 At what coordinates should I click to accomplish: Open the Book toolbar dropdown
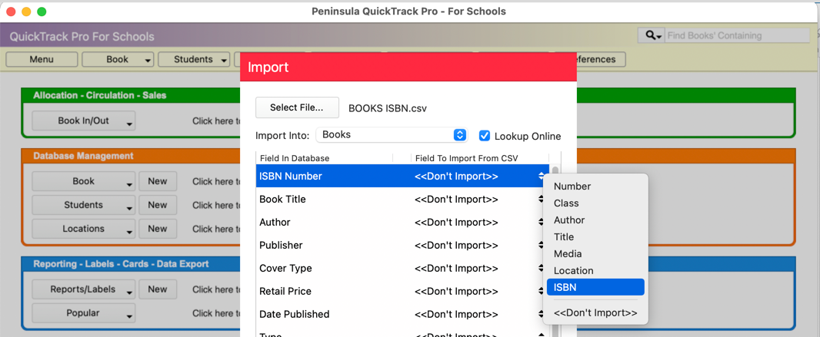tap(118, 59)
